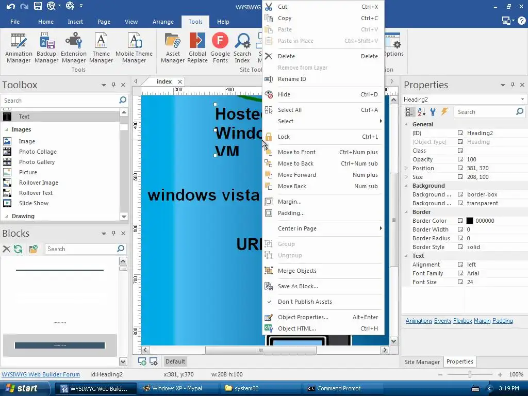Select the Slide Show toolbox item
The height and width of the screenshot is (396, 528).
click(34, 203)
